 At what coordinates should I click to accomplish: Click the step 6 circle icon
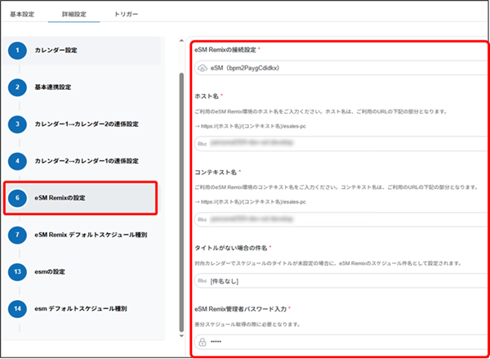pos(16,198)
